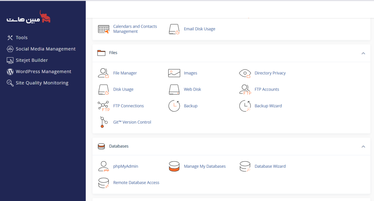Open the Web Disk link
This screenshot has width=374, height=201.
coord(192,89)
